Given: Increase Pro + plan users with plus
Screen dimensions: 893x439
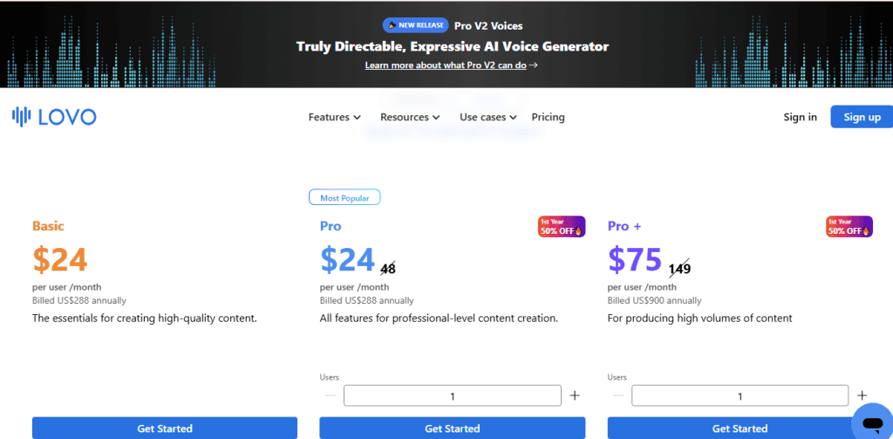Looking at the screenshot, I should pos(862,395).
